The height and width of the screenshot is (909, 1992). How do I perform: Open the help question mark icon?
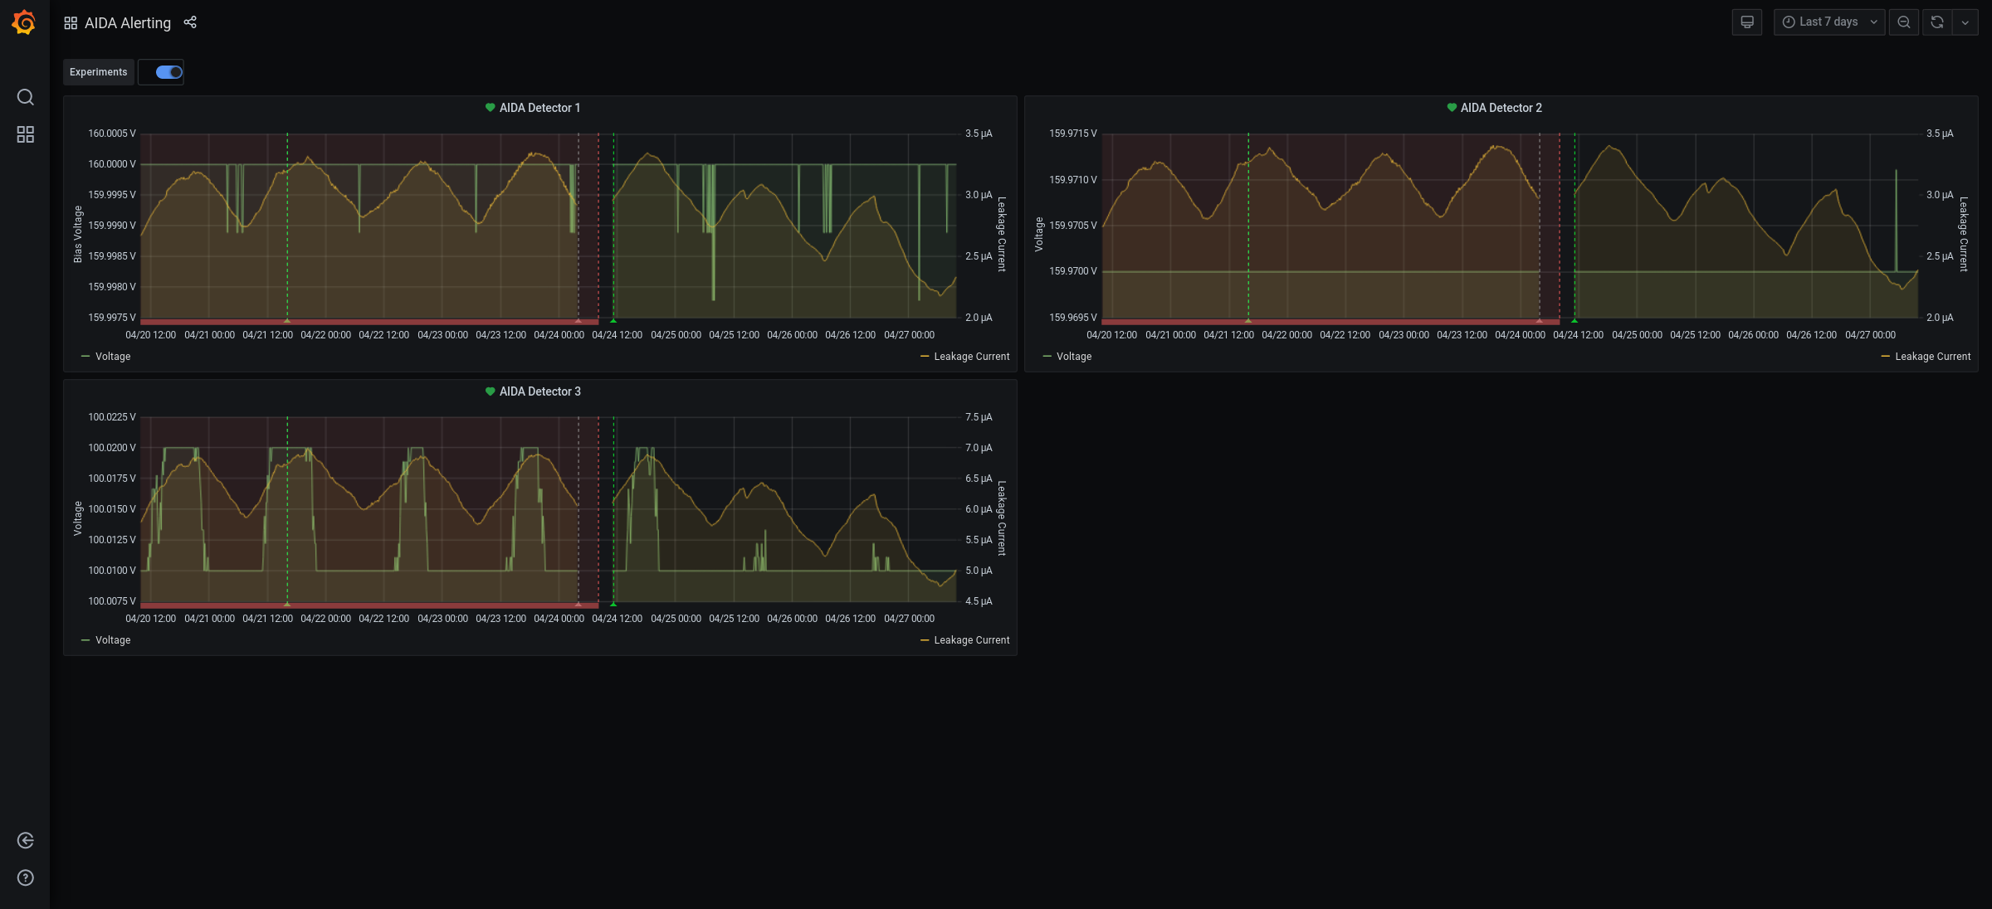point(26,877)
